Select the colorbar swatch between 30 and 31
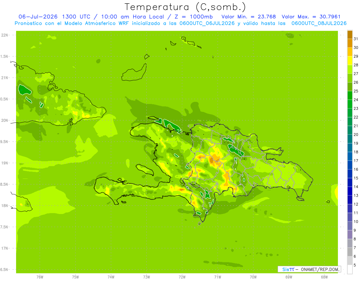 pos(350,43)
